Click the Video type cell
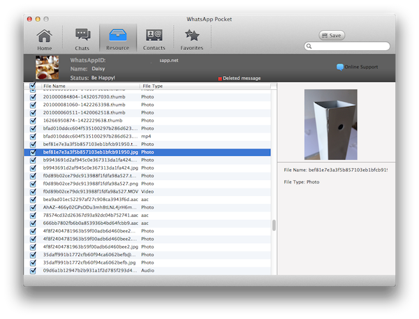Image resolution: width=419 pixels, height=319 pixels. [x=147, y=191]
